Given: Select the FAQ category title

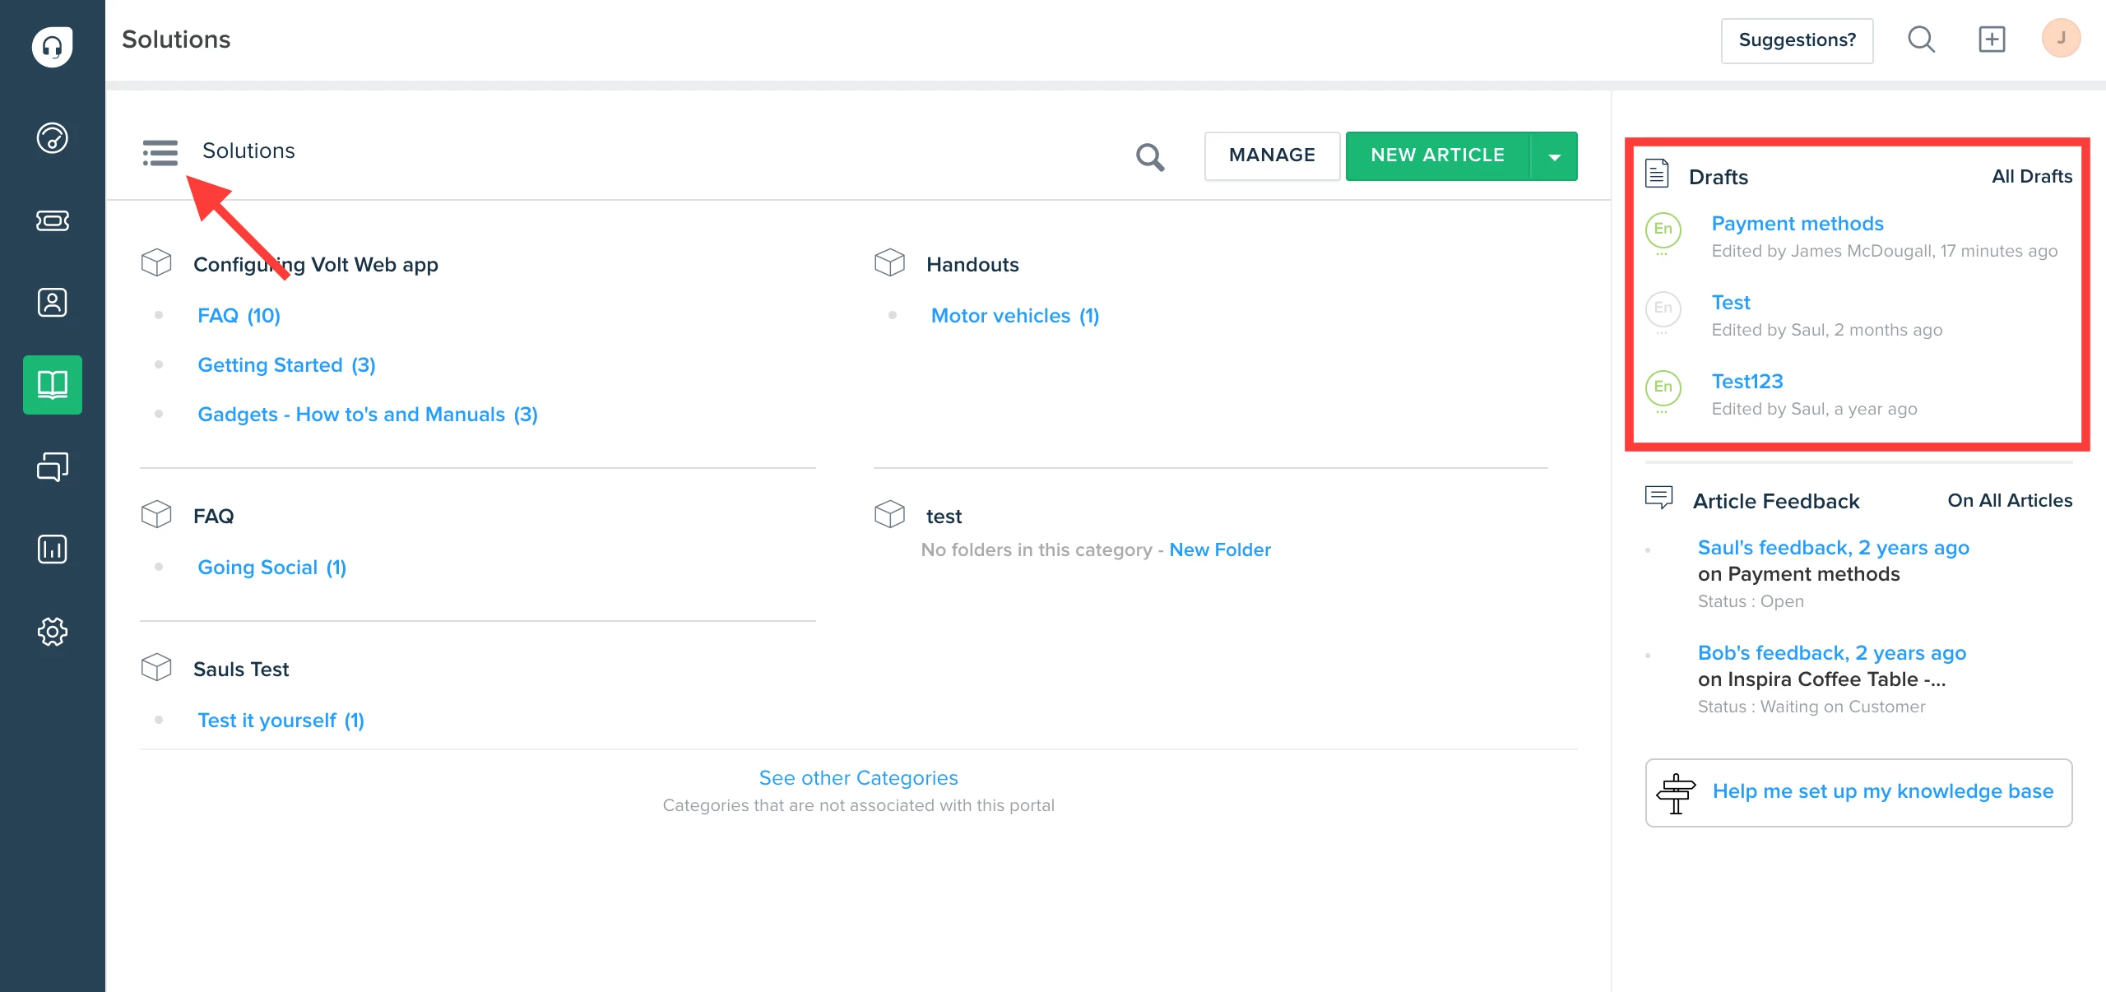Looking at the screenshot, I should point(213,517).
